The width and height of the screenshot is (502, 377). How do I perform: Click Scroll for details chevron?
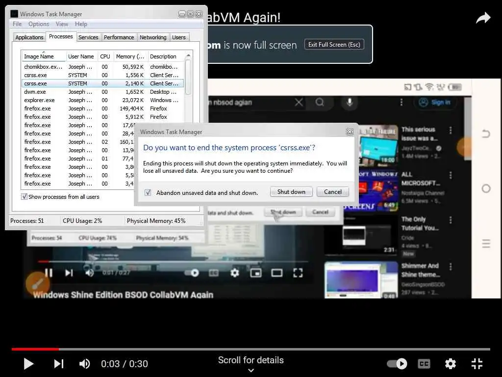coord(251,371)
